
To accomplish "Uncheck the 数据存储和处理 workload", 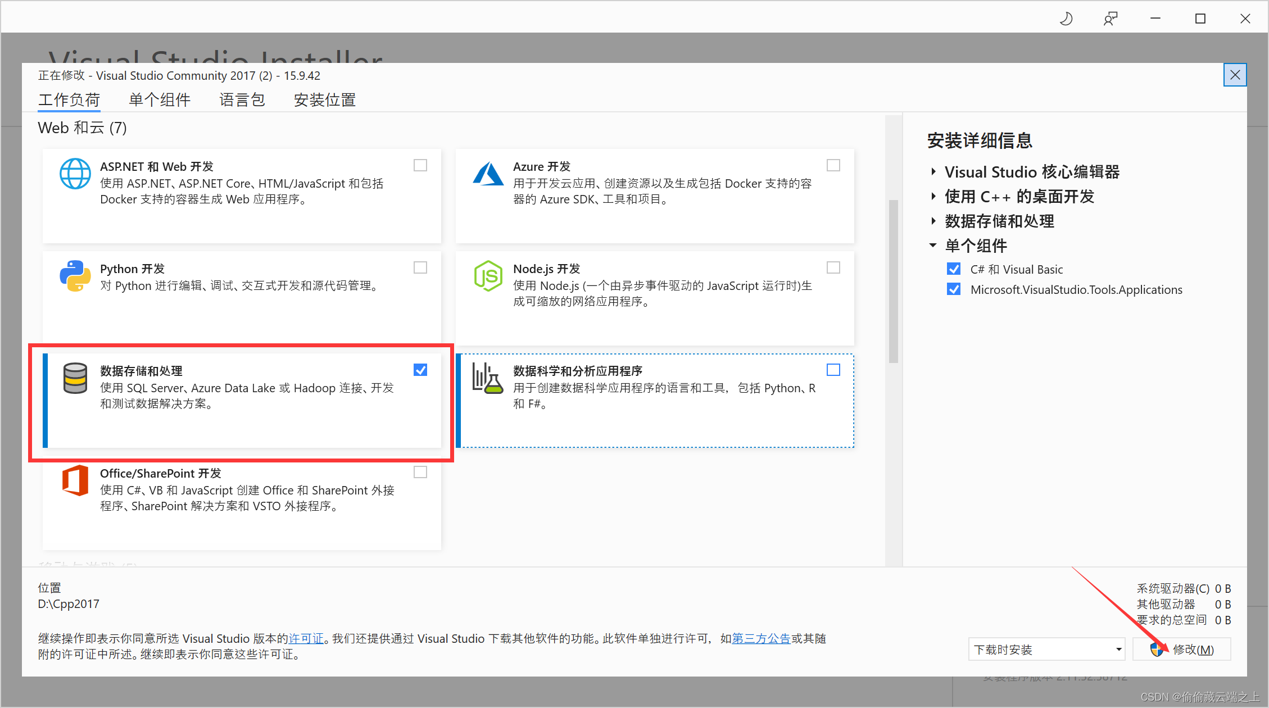I will (420, 370).
